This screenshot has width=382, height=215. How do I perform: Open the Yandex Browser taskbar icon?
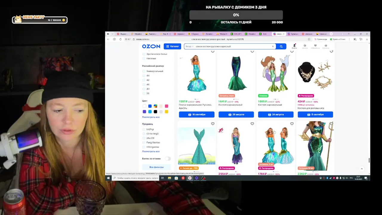coord(190,178)
